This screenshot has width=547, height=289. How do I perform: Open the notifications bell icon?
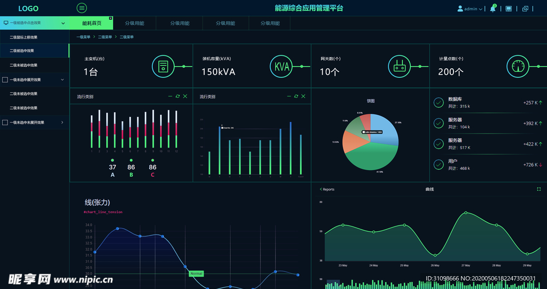pyautogui.click(x=493, y=9)
